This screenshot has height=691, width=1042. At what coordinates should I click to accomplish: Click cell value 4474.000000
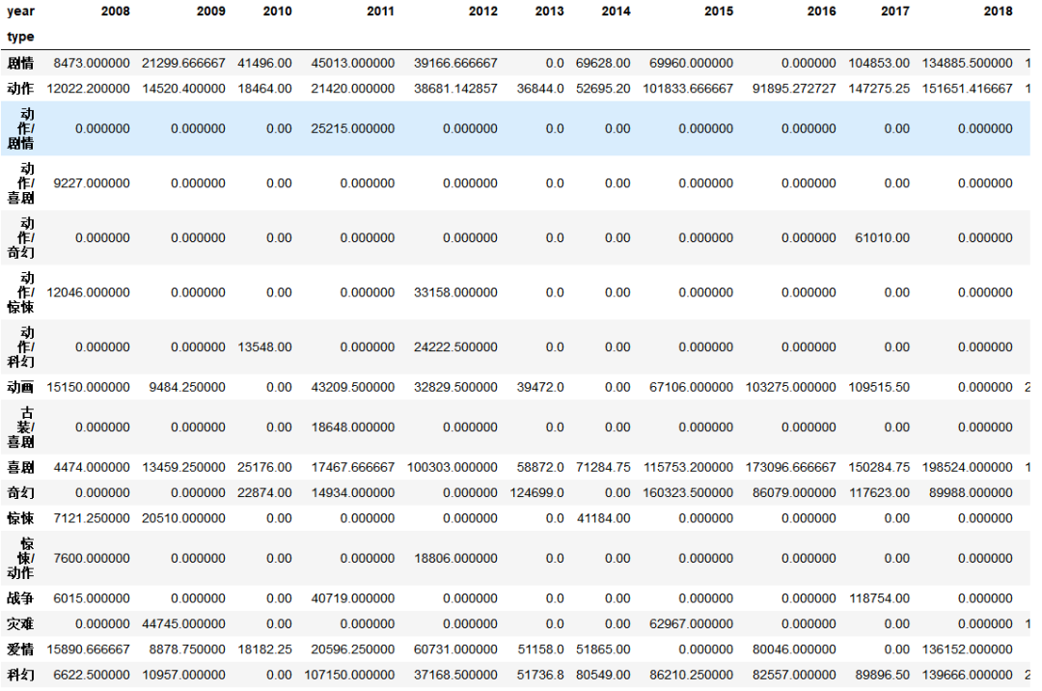point(92,468)
